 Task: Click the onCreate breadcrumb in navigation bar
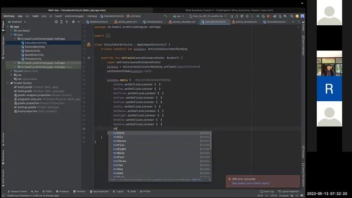pyautogui.click(x=134, y=16)
